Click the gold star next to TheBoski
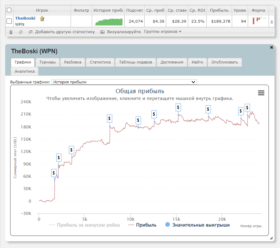Screen dimensions: 280x248 42,18
